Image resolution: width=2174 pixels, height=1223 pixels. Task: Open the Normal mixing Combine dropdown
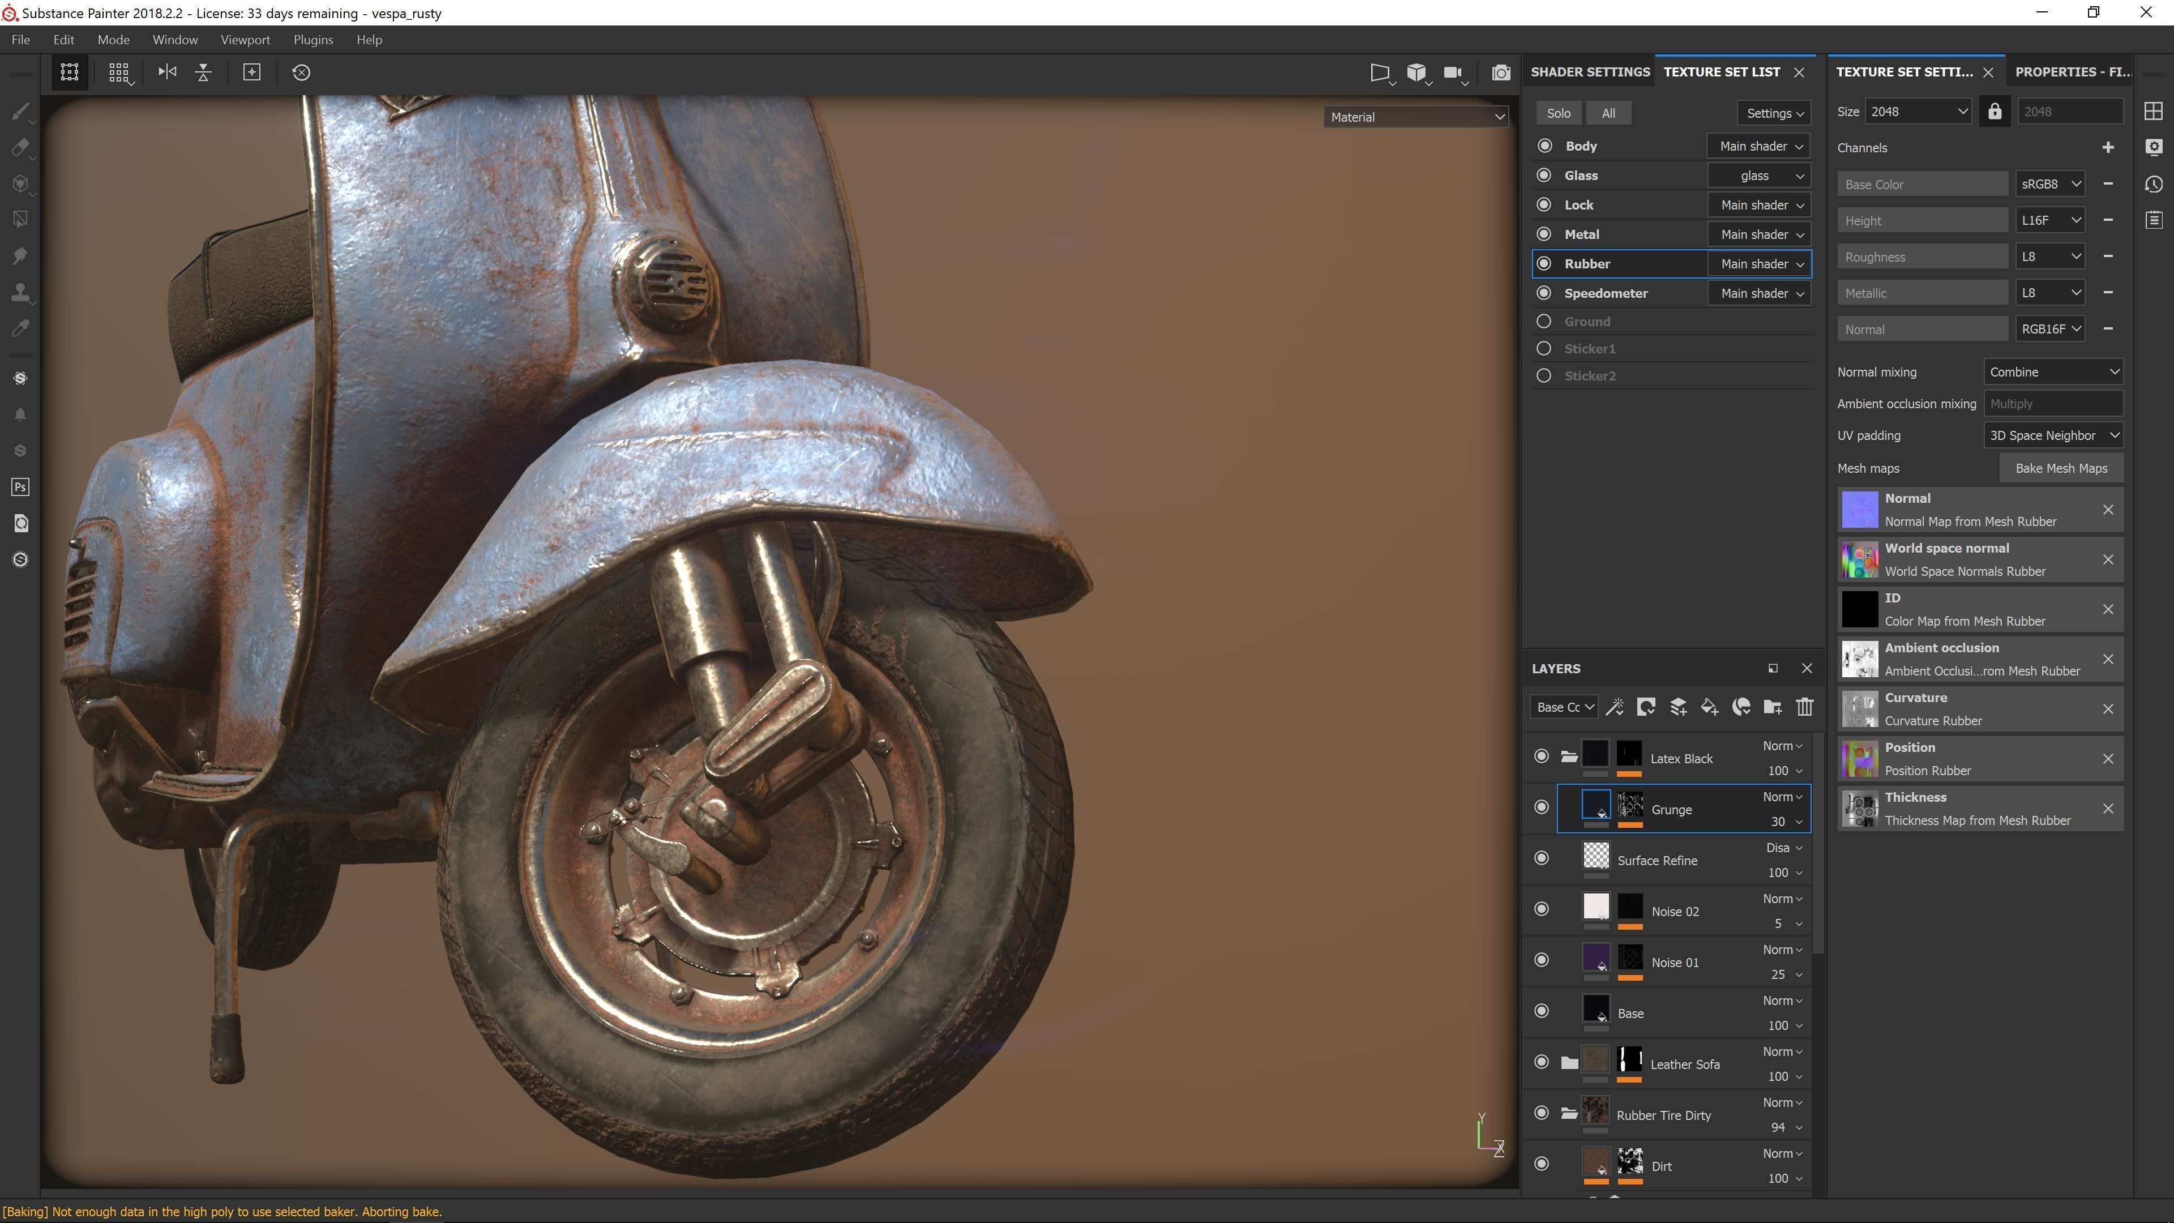click(x=2052, y=372)
